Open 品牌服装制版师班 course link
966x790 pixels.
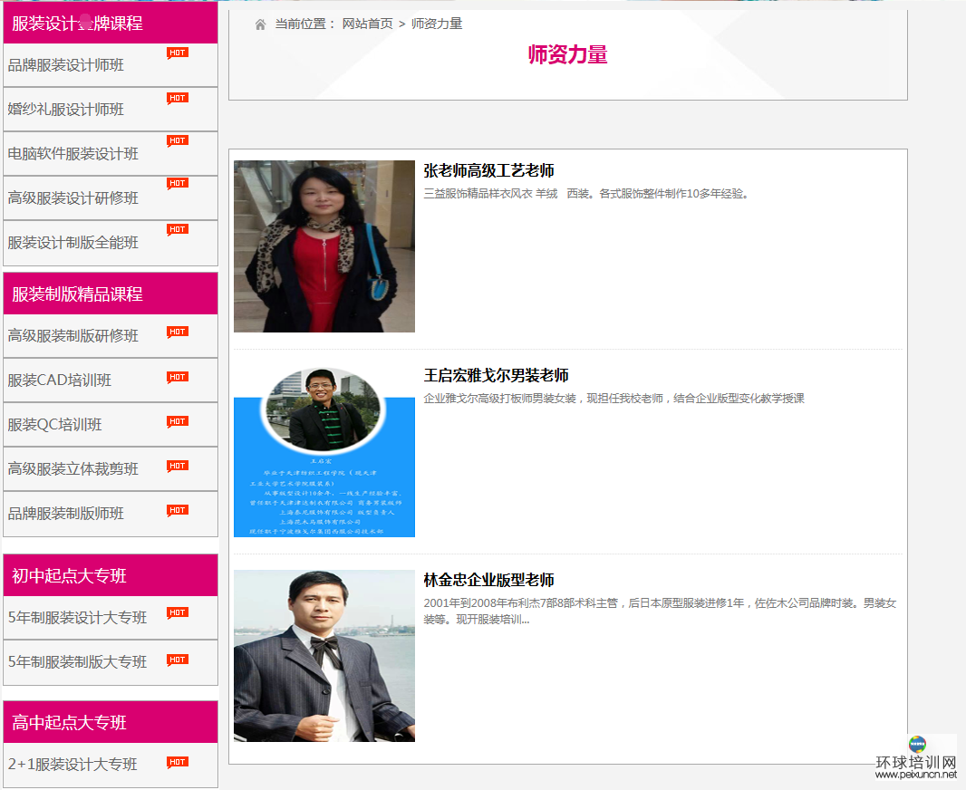tap(66, 514)
